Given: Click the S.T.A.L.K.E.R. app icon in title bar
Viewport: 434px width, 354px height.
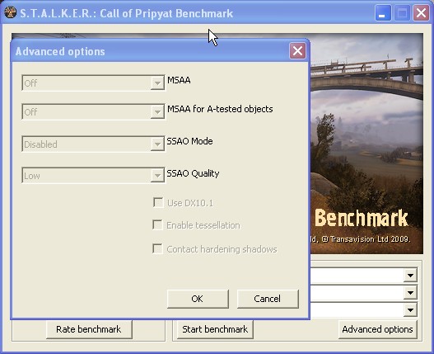Looking at the screenshot, I should [x=10, y=12].
